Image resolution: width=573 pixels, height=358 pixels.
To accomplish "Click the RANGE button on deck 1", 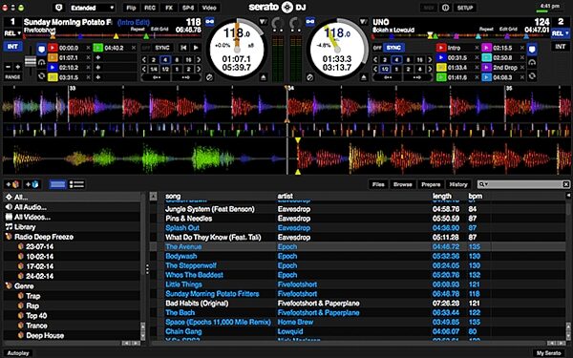I will pos(12,77).
